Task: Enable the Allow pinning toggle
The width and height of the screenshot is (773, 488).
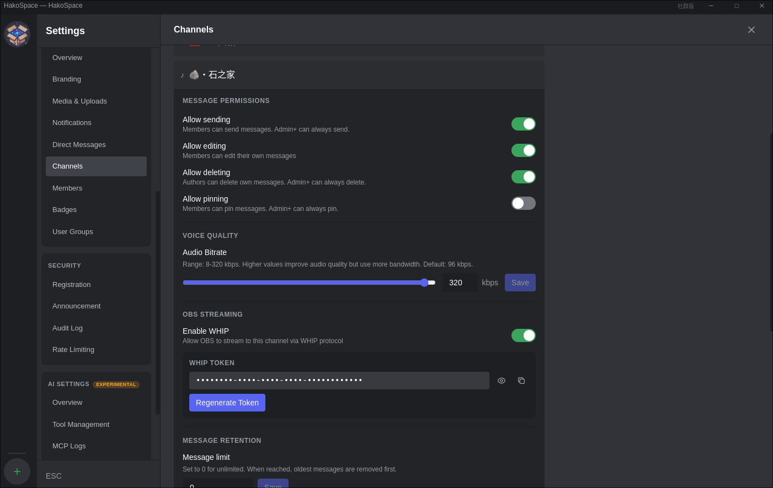Action: tap(523, 203)
